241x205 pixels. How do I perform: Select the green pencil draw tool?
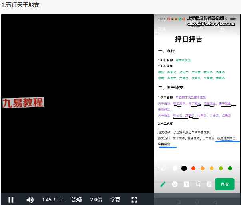click(163, 184)
